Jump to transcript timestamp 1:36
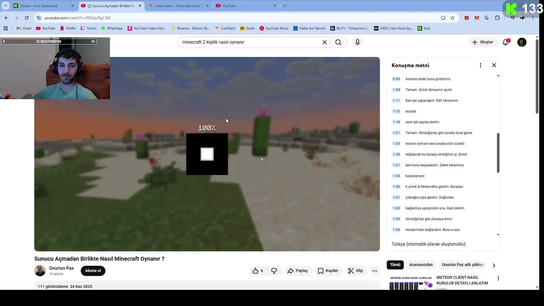This screenshot has height=306, width=544. (x=396, y=187)
